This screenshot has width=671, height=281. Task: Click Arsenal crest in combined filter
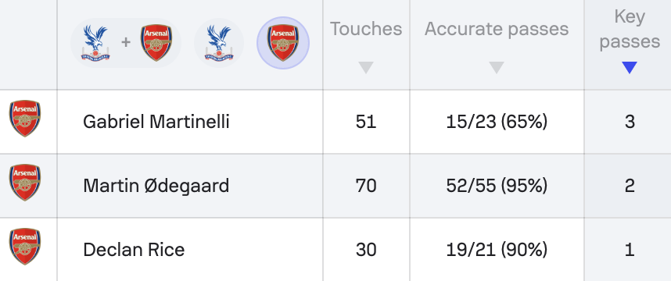click(x=156, y=43)
